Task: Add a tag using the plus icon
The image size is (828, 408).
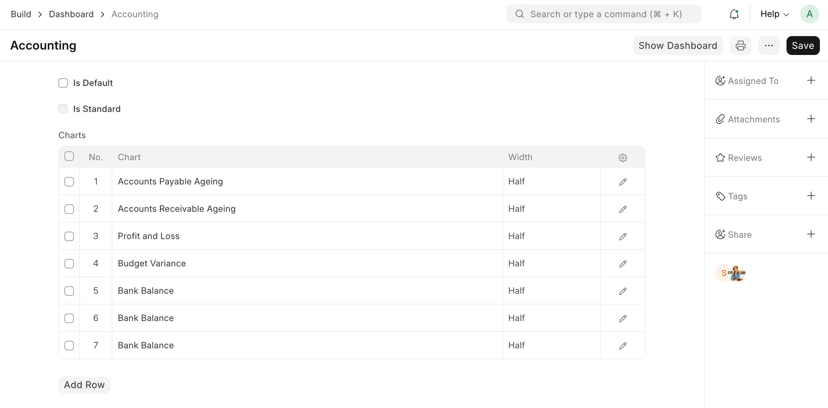Action: 811,196
